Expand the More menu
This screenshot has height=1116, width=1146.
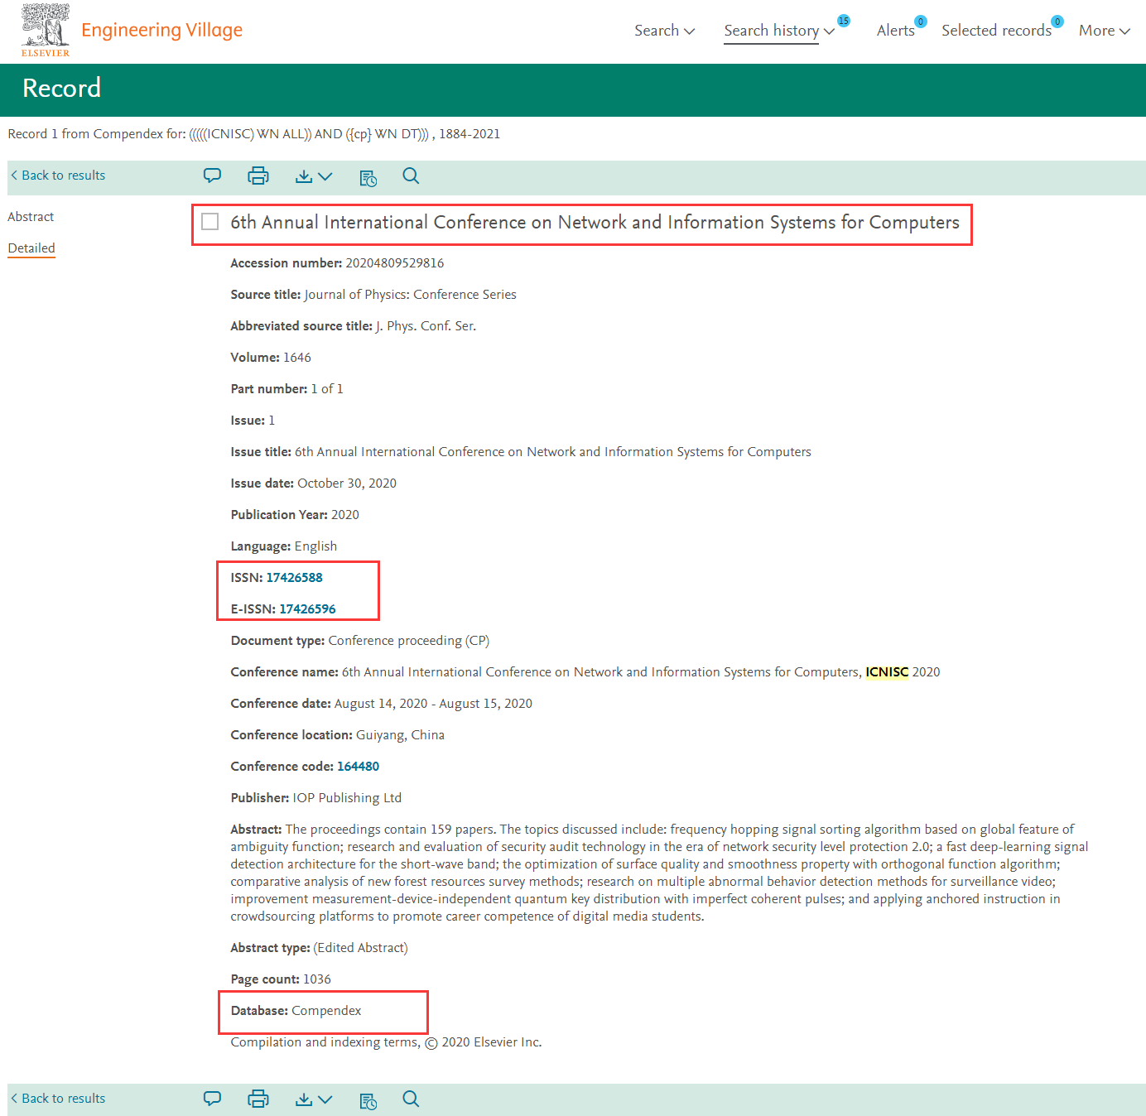coord(1105,31)
